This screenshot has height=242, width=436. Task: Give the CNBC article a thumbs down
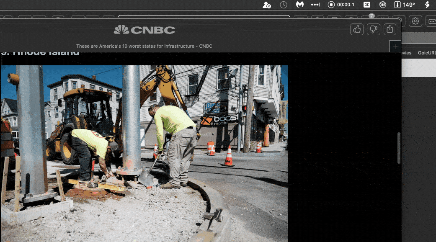(x=373, y=29)
